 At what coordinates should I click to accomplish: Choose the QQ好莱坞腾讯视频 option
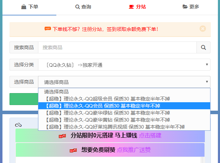(114, 127)
